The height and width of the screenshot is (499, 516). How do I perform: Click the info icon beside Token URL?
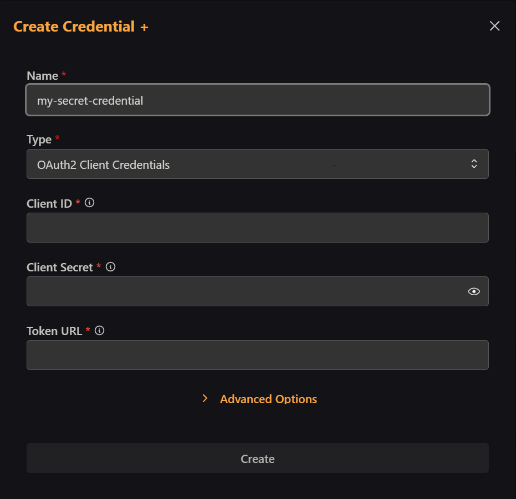(99, 331)
